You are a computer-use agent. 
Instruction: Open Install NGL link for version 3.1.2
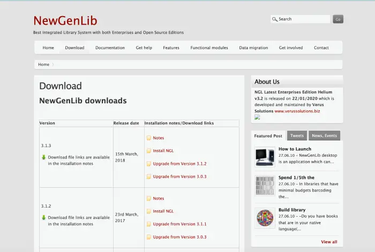pos(163,211)
